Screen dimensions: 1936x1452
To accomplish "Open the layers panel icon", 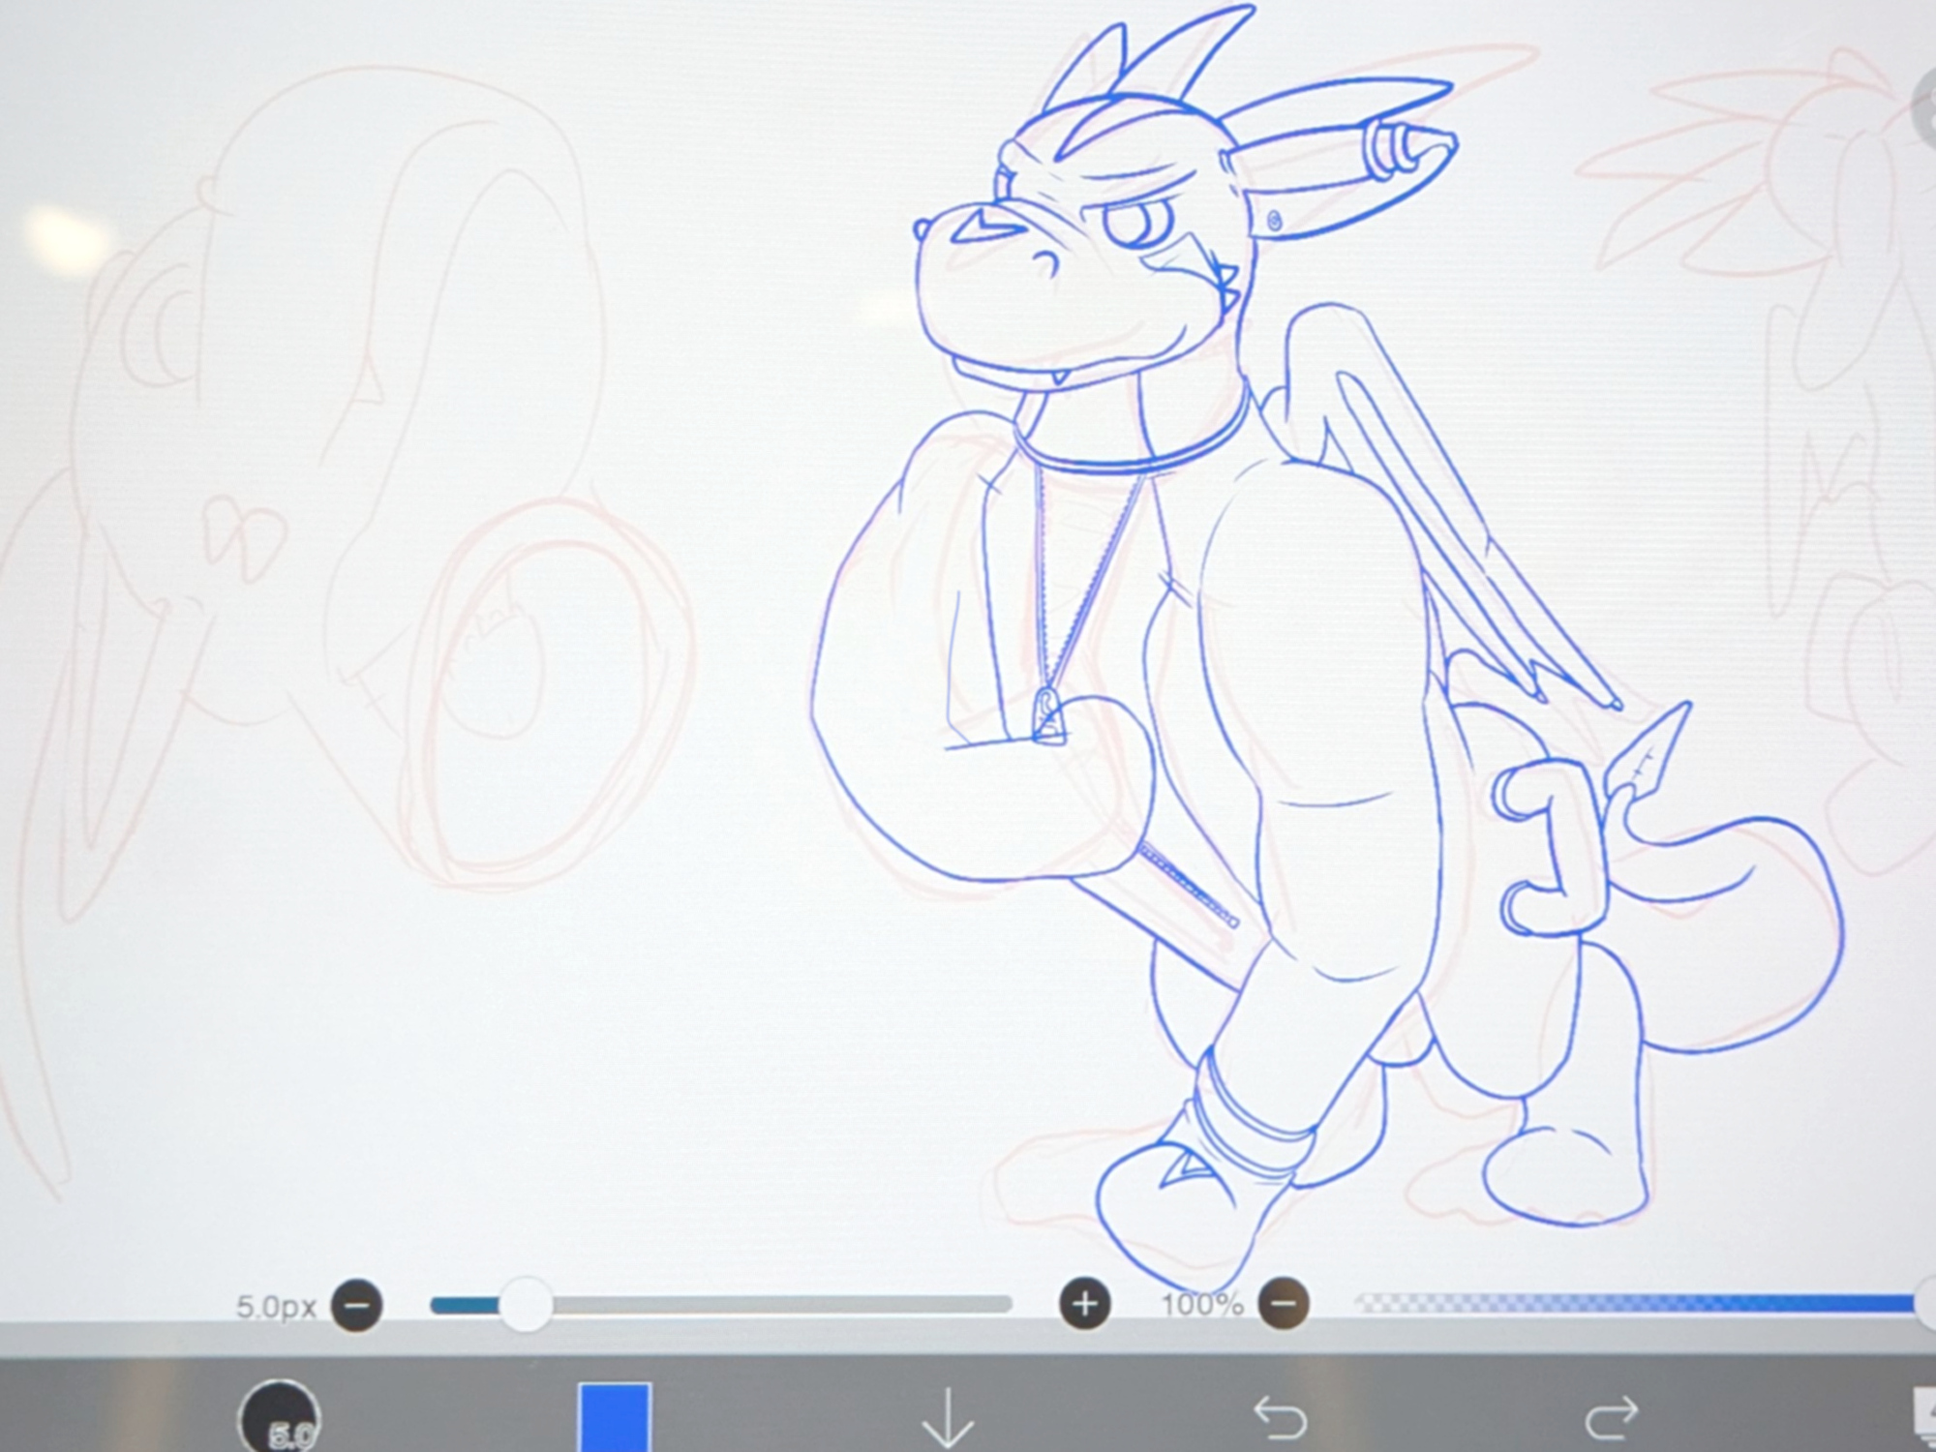I will coord(1924,1415).
